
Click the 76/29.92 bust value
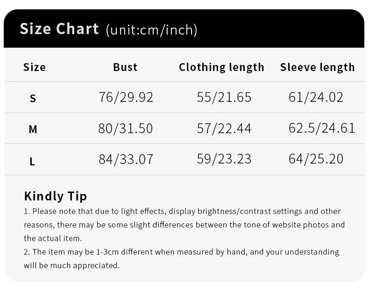pyautogui.click(x=126, y=97)
